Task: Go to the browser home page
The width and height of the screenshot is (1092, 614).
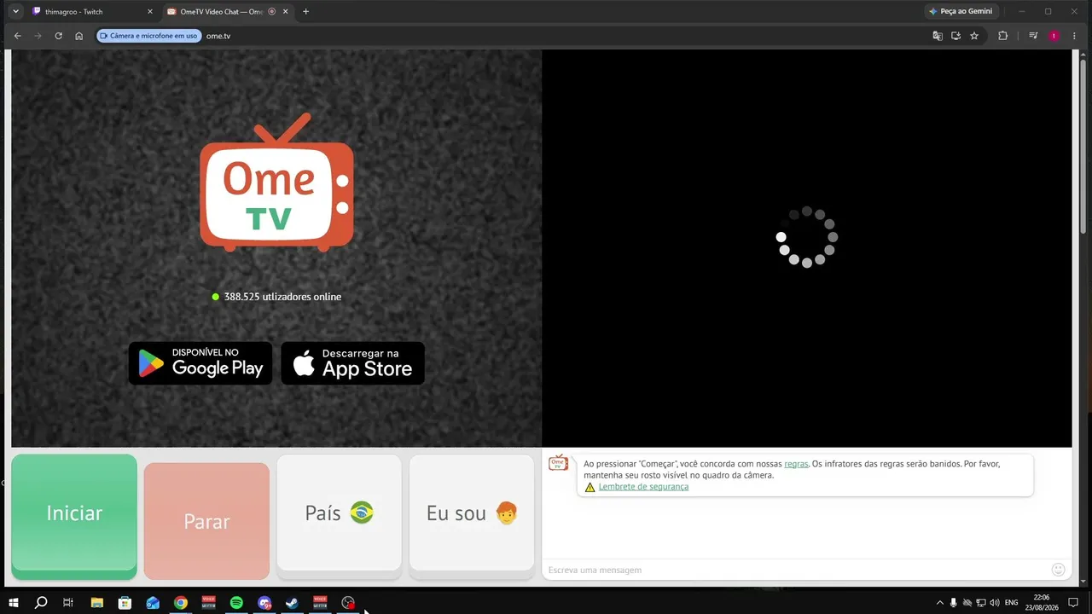Action: click(78, 36)
